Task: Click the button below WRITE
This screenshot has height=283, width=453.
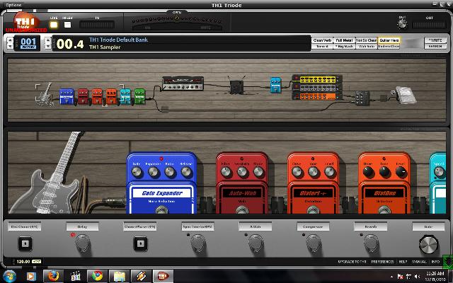Action: (x=435, y=46)
